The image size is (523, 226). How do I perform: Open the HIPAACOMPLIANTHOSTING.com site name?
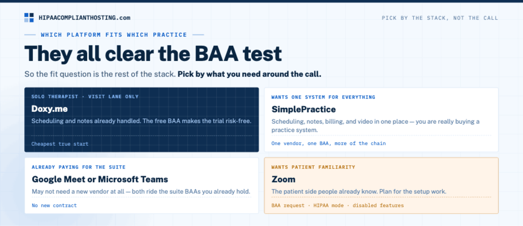pyautogui.click(x=84, y=18)
